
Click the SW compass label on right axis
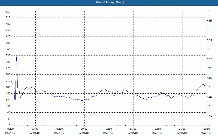point(210,78)
